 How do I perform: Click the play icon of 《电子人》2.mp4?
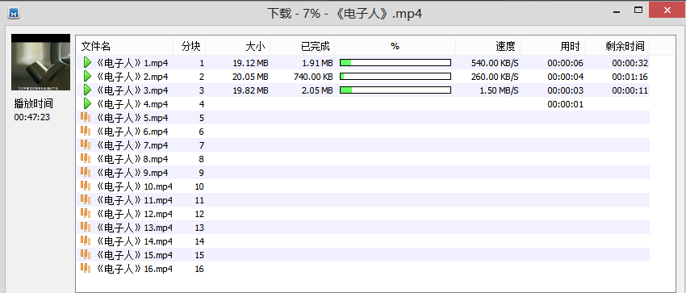87,77
